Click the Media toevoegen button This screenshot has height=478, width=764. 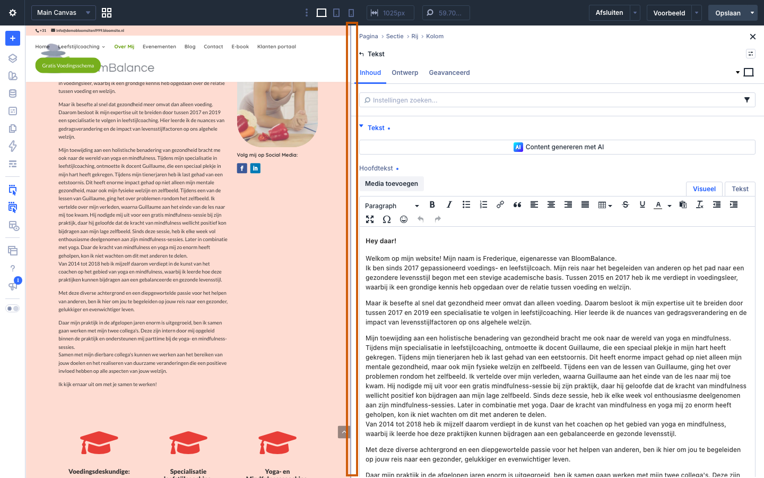tap(392, 184)
